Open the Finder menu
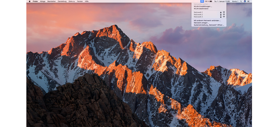Screen dimensions: 279x127 pos(35,1)
